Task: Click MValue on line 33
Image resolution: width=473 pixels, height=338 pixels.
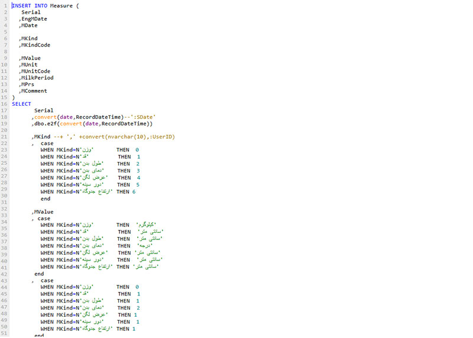Action: point(44,212)
